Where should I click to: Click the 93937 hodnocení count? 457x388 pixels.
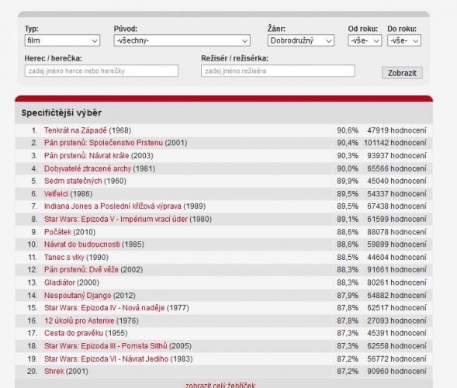click(396, 156)
